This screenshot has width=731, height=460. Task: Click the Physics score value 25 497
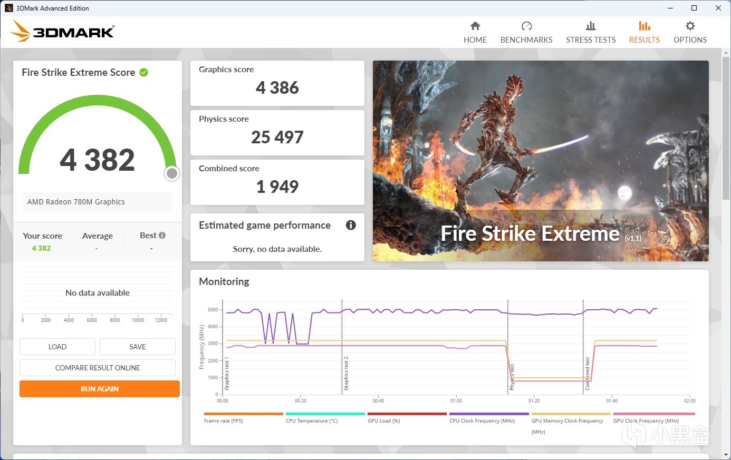pyautogui.click(x=277, y=137)
